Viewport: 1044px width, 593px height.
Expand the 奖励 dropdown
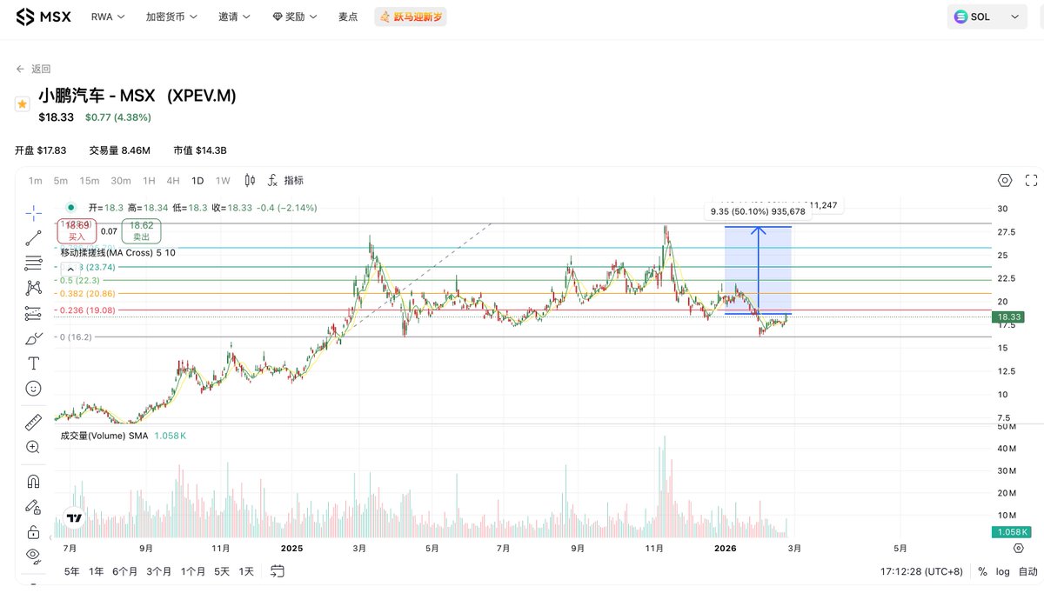[x=294, y=17]
